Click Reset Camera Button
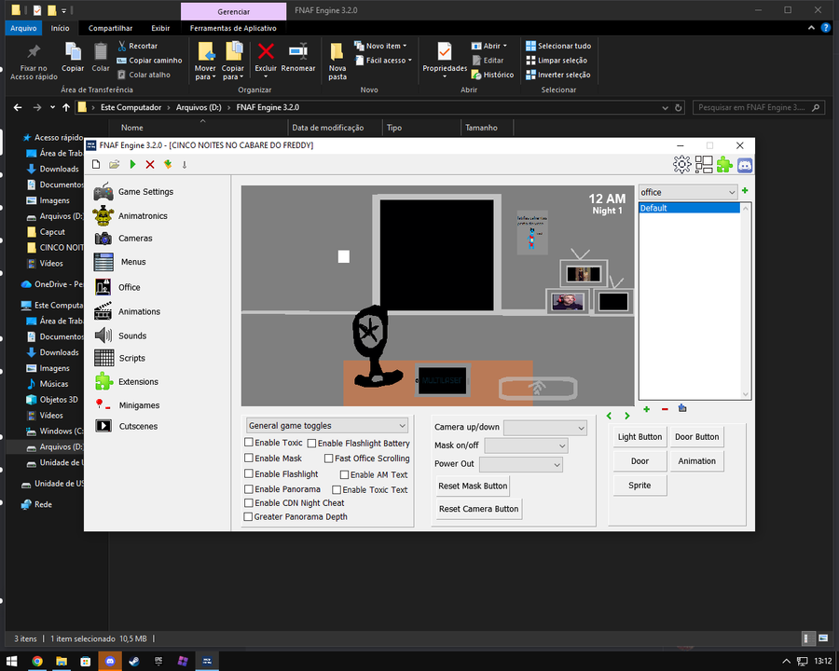This screenshot has height=671, width=839. pyautogui.click(x=479, y=509)
